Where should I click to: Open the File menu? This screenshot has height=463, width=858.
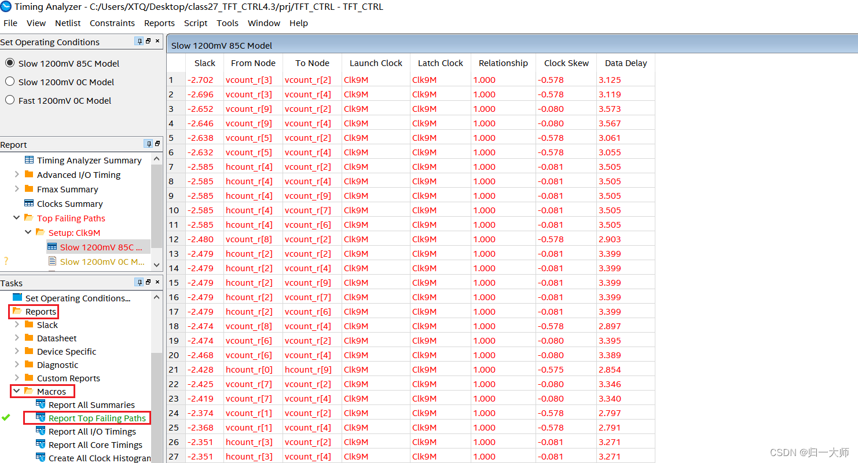tap(10, 23)
